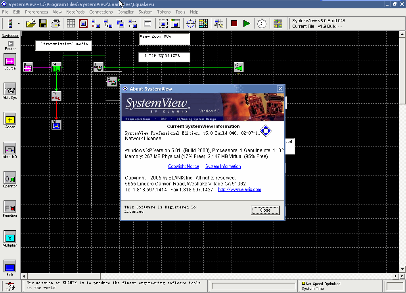Open the Compiler menu

pyautogui.click(x=126, y=12)
